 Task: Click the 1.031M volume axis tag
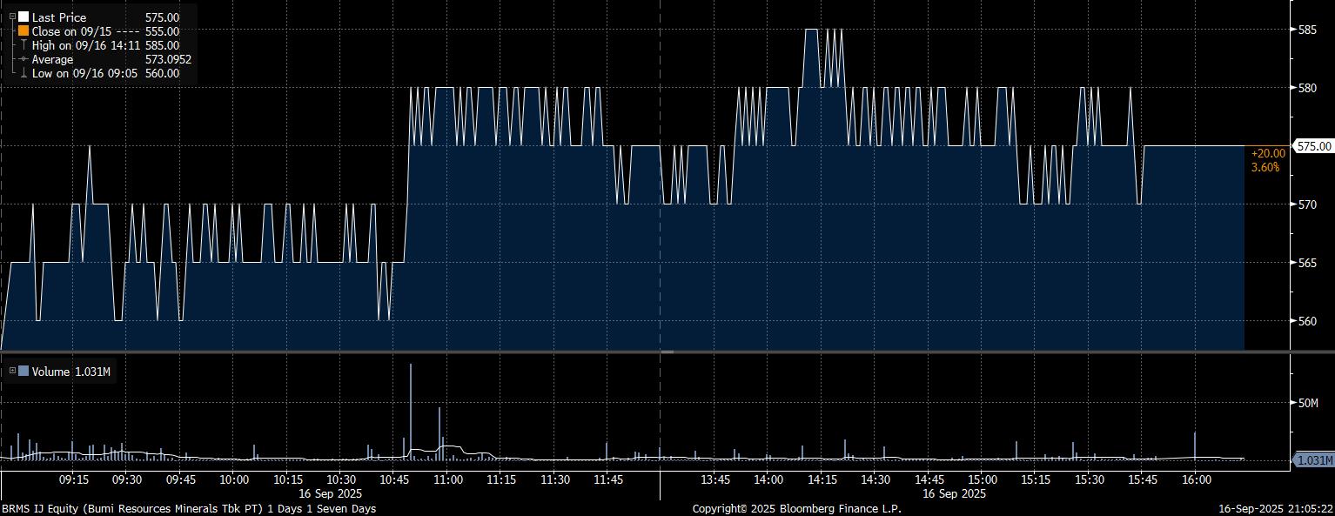point(1314,460)
